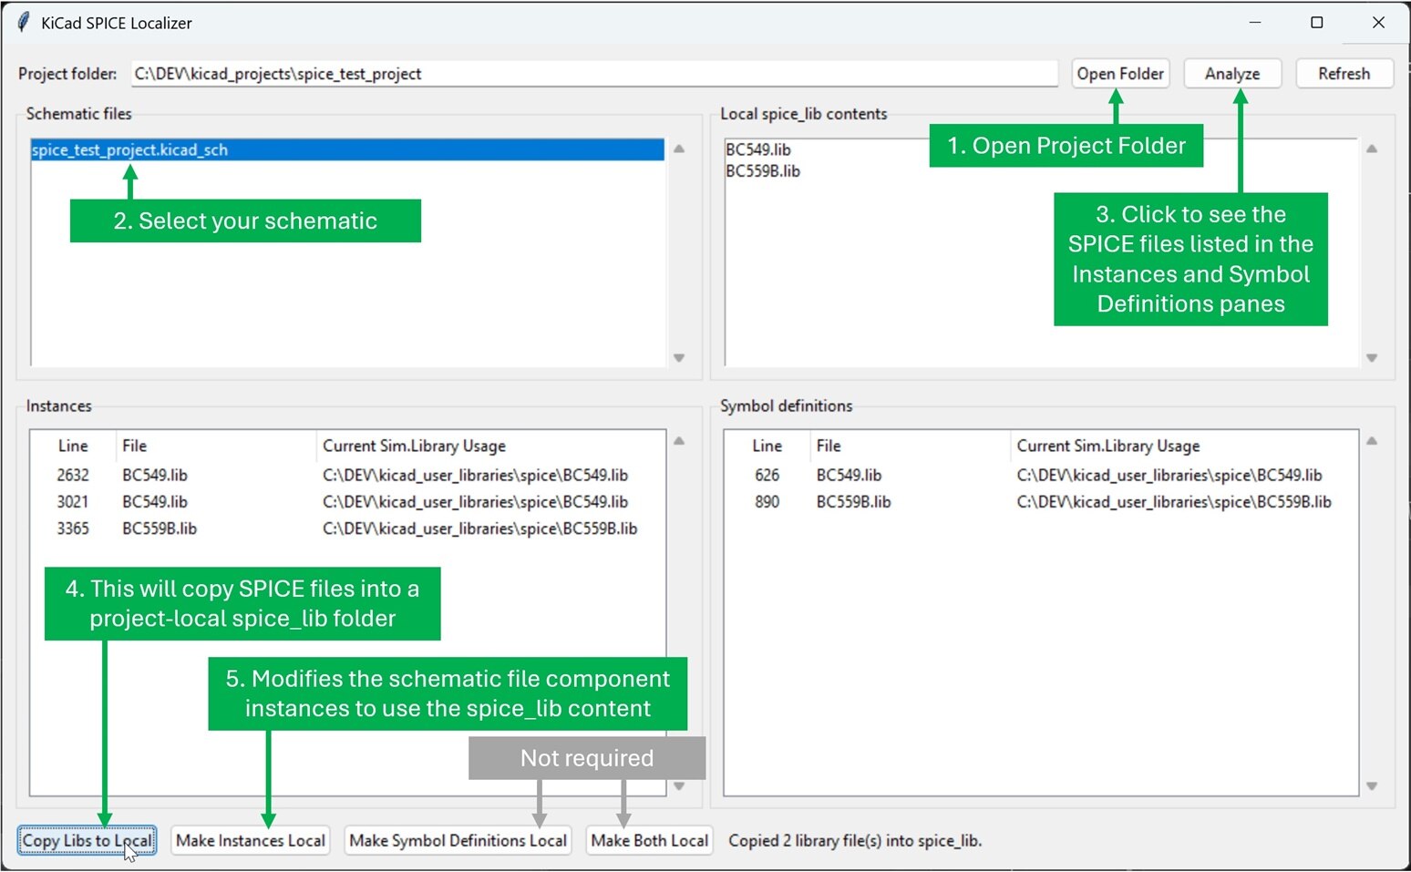Click the BC559B.lib file cell beside line 3365
The width and height of the screenshot is (1411, 872).
click(160, 528)
